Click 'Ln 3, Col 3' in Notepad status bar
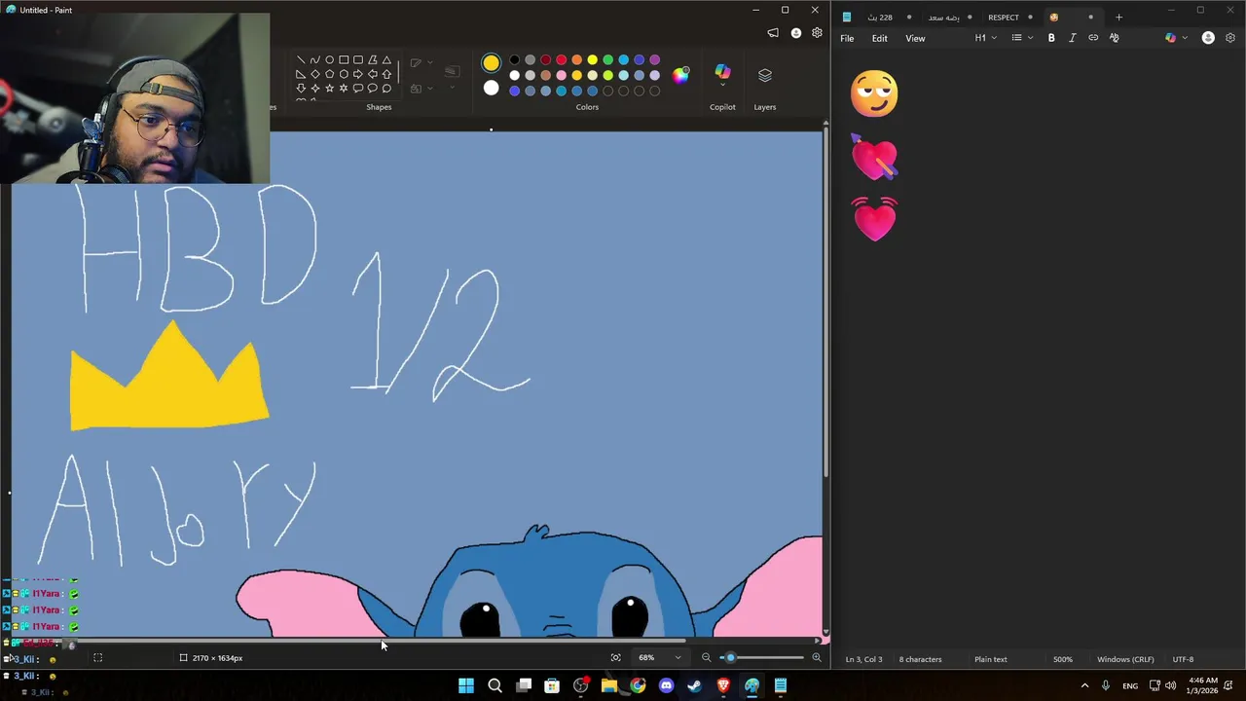This screenshot has width=1246, height=701. [x=864, y=659]
